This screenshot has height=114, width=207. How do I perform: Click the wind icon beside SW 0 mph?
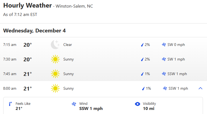click(x=164, y=45)
